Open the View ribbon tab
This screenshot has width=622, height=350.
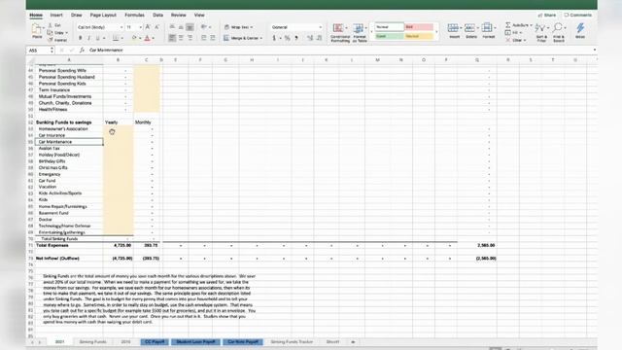pyautogui.click(x=199, y=16)
